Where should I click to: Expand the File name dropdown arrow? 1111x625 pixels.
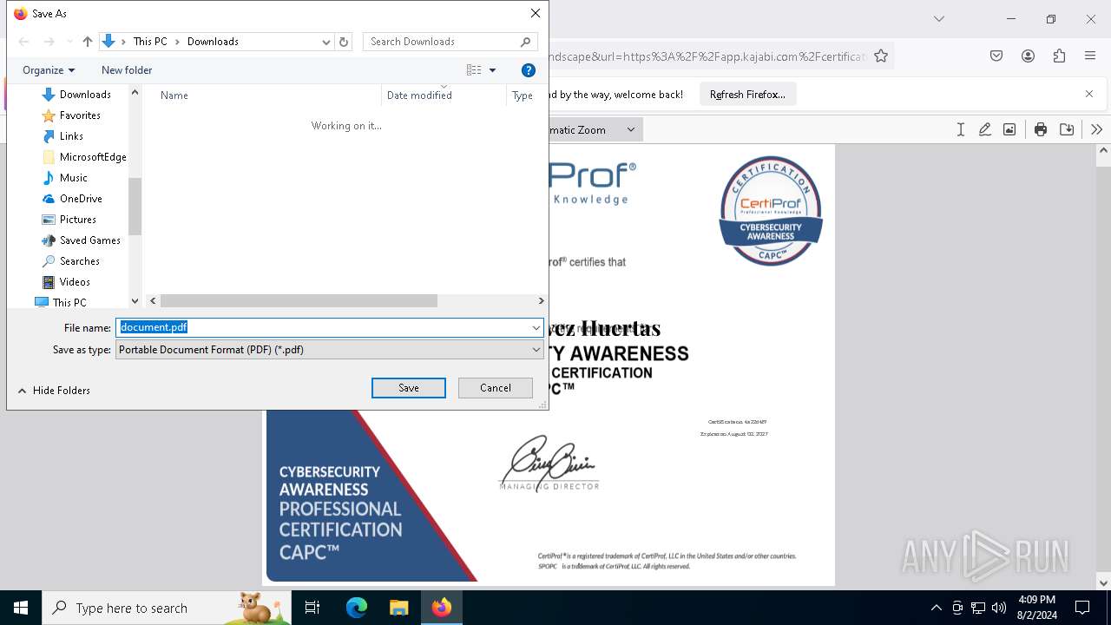tap(536, 327)
